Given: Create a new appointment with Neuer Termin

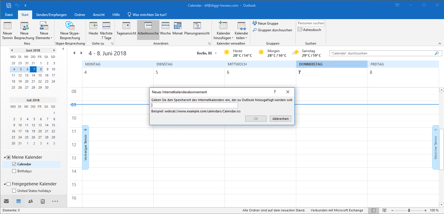Looking at the screenshot, I should pos(8,31).
